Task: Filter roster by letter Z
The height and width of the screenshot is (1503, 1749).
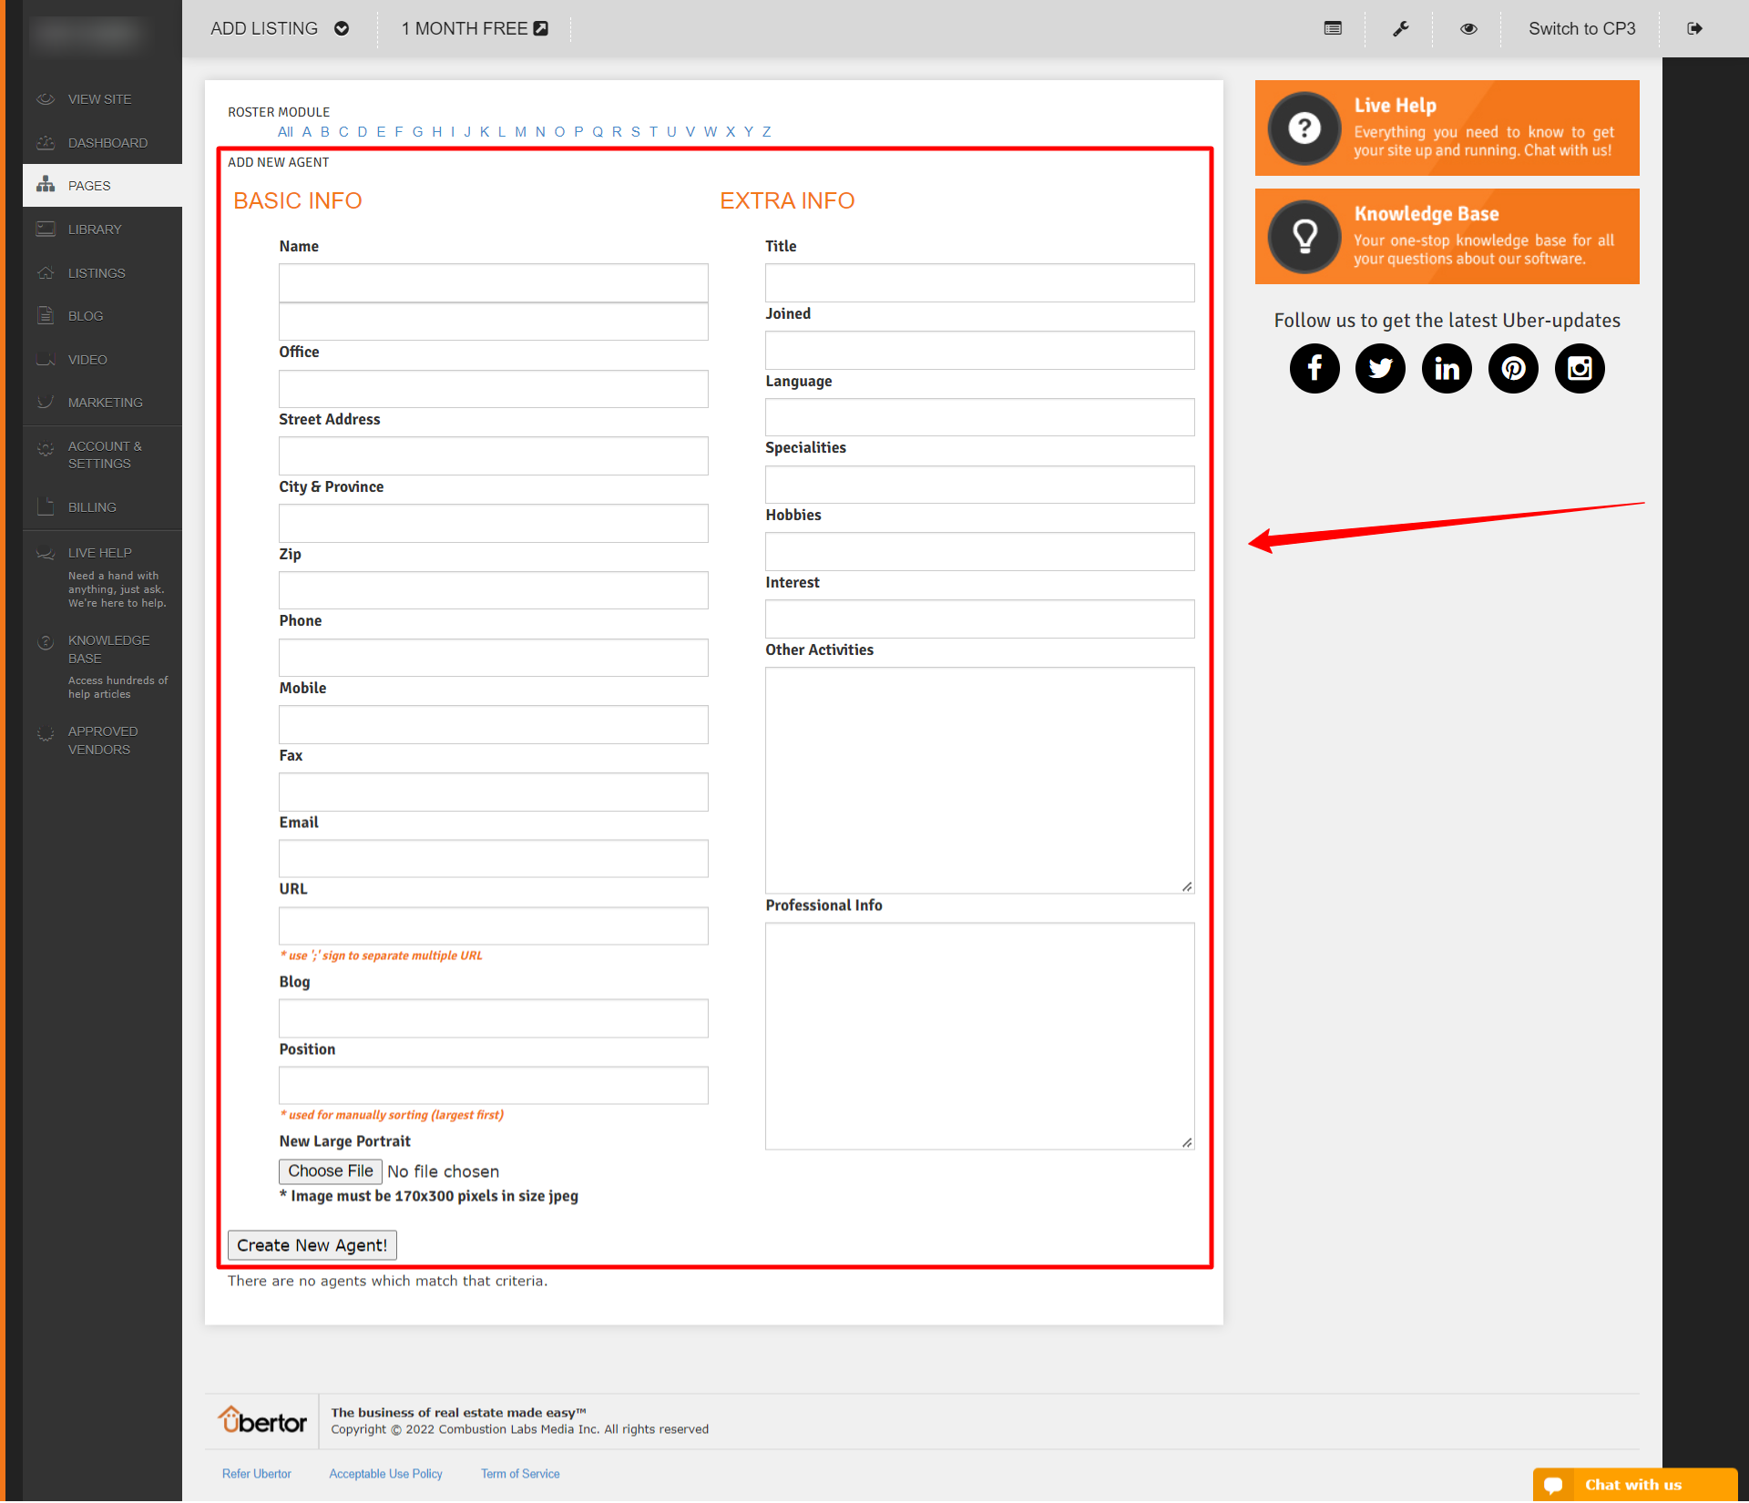Action: coord(767,132)
